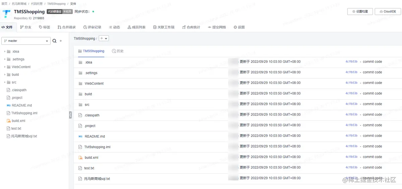Image resolution: width=402 pixels, height=189 pixels.
Task: Open build.xml file name in table
Action: [x=91, y=158]
